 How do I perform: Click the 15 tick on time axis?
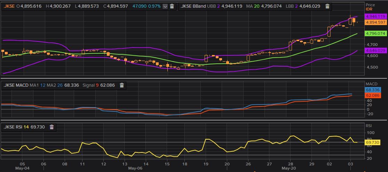click(167, 164)
